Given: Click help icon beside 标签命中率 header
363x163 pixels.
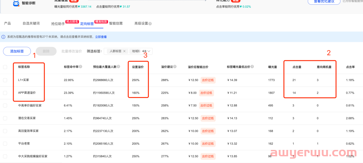Looking at the screenshot, I should point(81,67).
